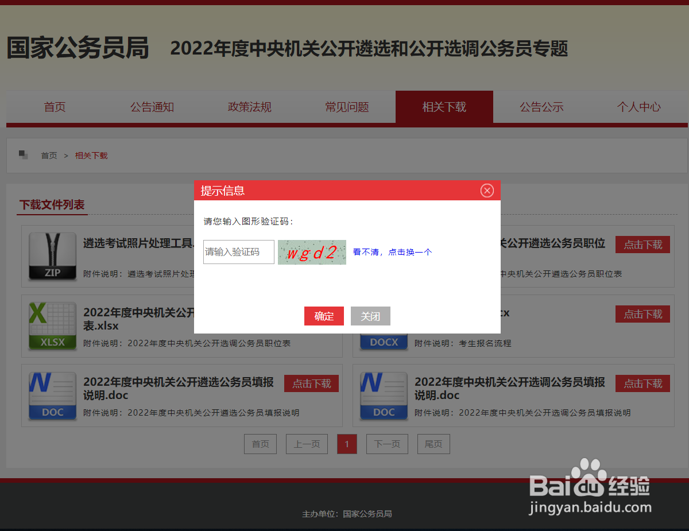Open the 政策法规 navigation tab
689x531 pixels.
(x=250, y=107)
